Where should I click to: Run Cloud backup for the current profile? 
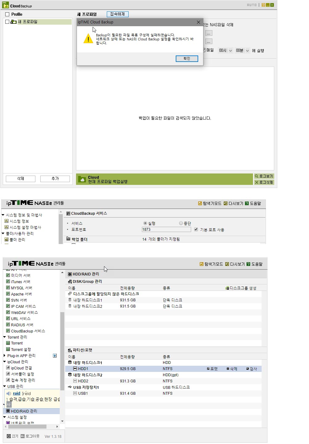pos(164,179)
